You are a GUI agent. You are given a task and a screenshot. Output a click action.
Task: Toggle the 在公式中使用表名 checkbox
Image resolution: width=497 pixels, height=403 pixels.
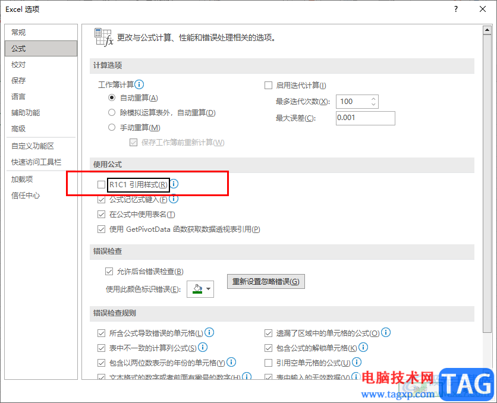click(x=102, y=215)
